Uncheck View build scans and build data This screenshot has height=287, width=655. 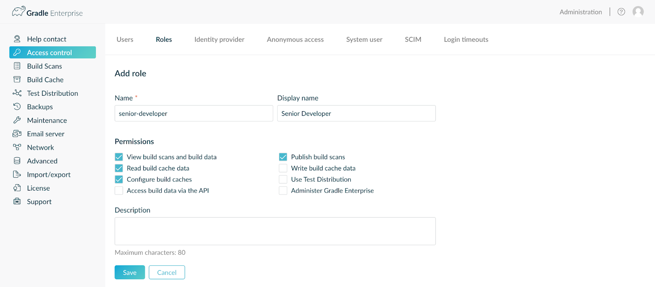119,157
